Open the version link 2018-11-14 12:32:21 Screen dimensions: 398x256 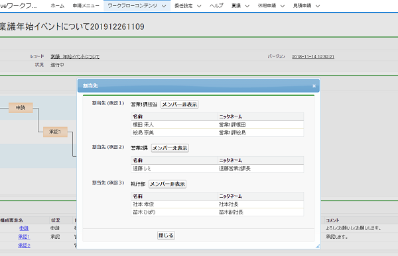(313, 57)
